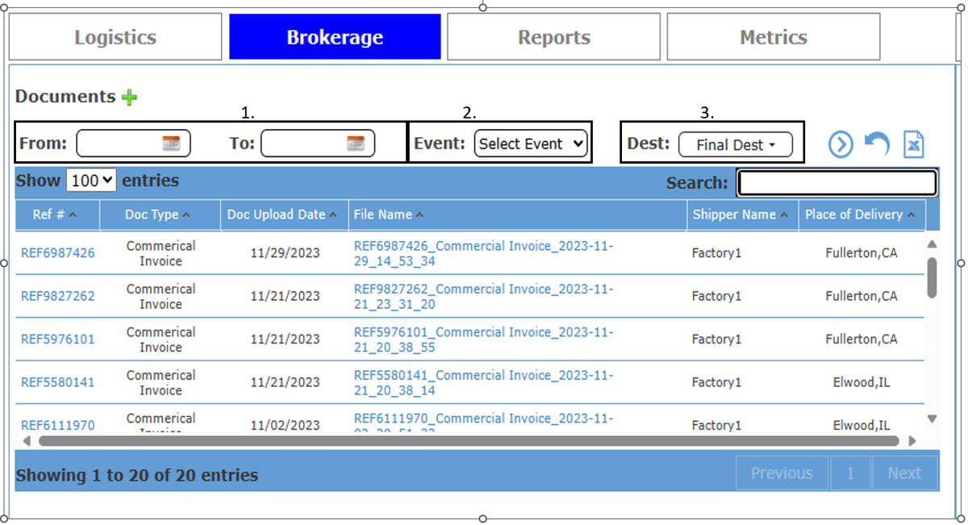Open the Final Dest dropdown
Viewport: 968px width, 525px height.
click(735, 145)
